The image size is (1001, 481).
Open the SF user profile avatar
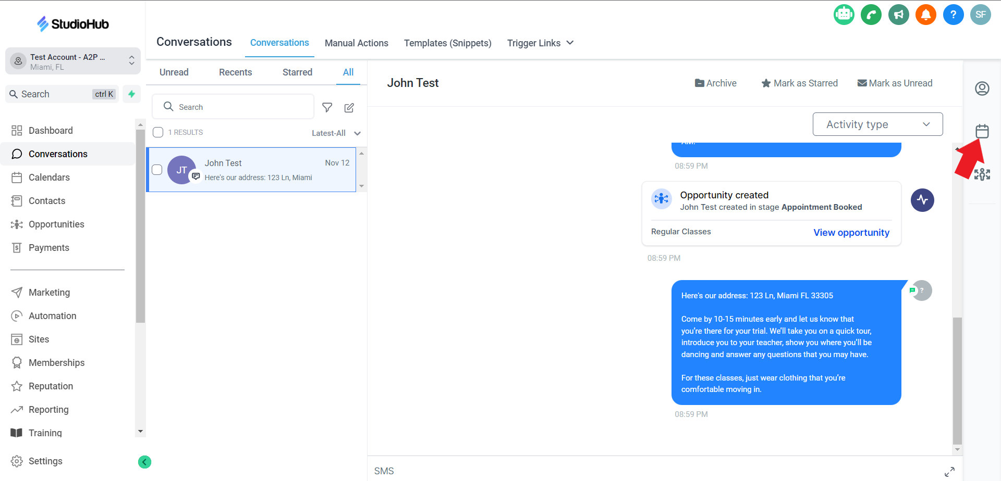(981, 15)
